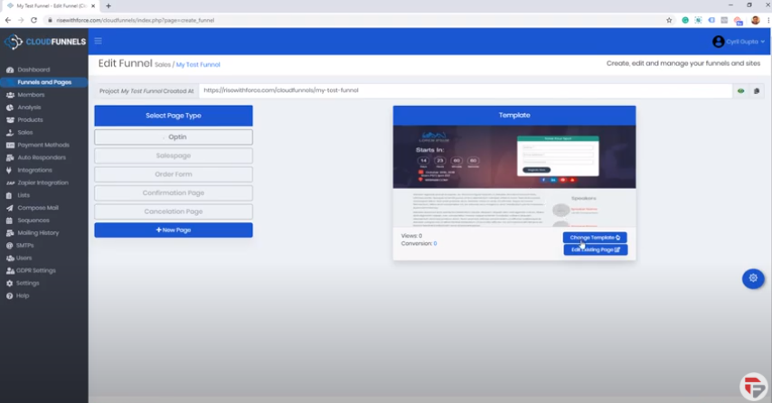Click the CloudFunnels logo

[43, 42]
